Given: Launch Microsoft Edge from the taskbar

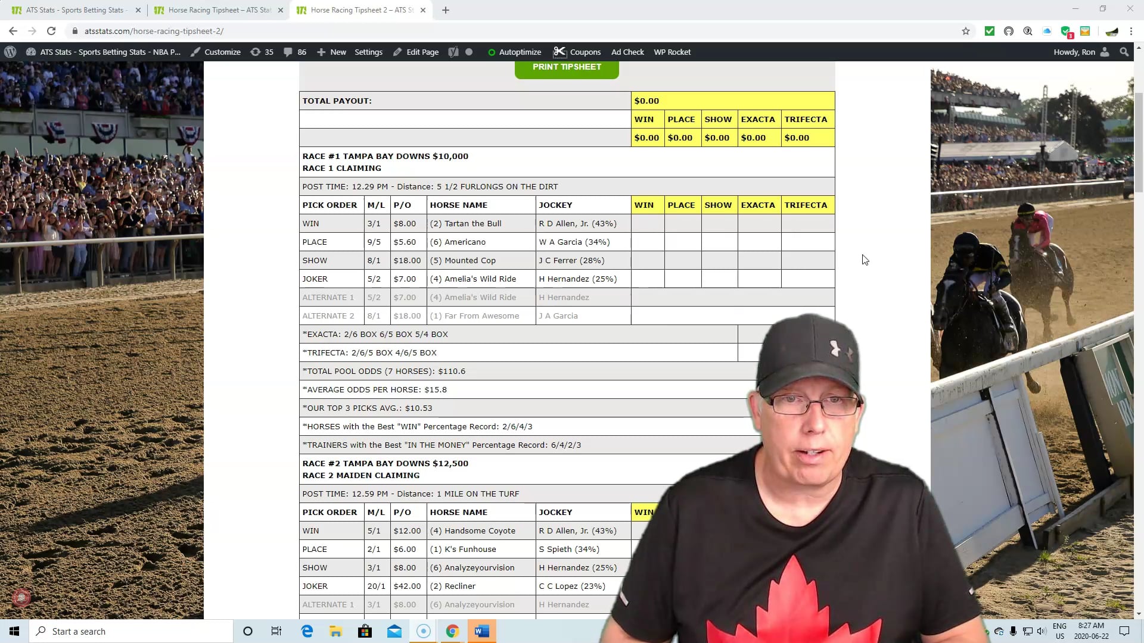Looking at the screenshot, I should point(307,631).
